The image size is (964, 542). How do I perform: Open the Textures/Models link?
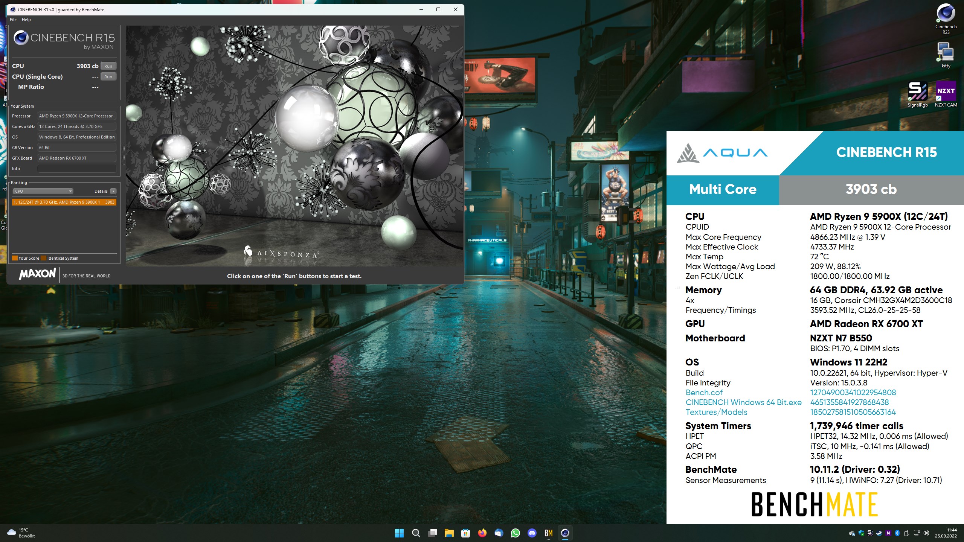coord(716,412)
